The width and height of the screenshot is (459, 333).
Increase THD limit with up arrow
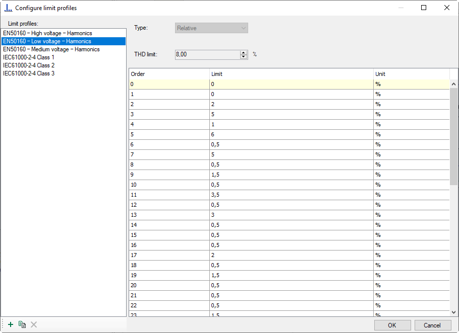coord(244,52)
